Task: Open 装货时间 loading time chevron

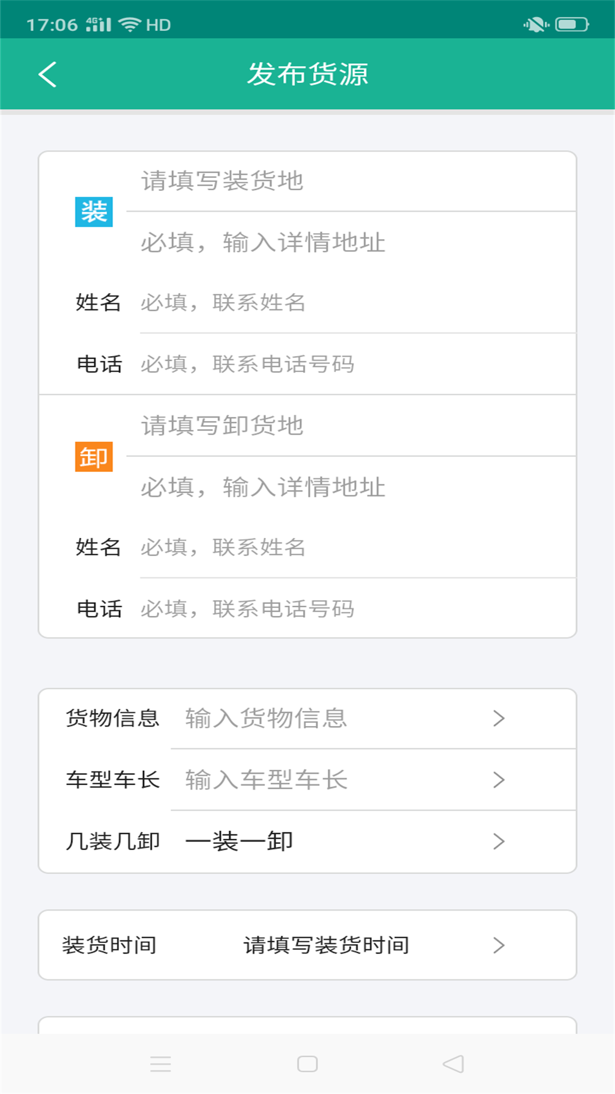Action: point(499,945)
